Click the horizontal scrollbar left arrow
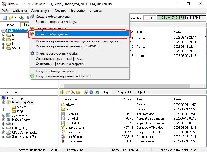Screen dimensions: 207x152 (x=62, y=86)
